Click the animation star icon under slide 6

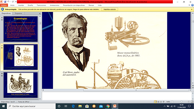coord(2,20)
